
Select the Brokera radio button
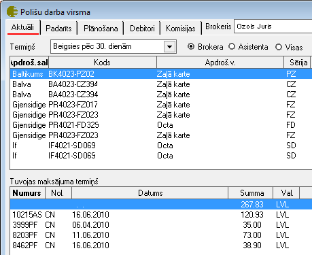click(191, 46)
